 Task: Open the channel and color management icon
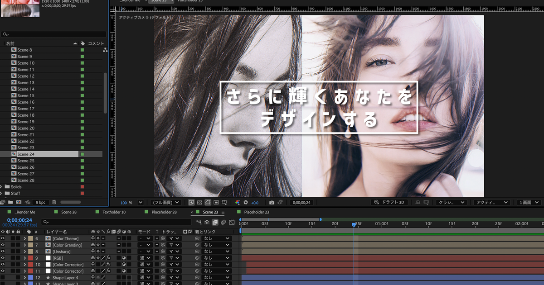click(x=237, y=203)
